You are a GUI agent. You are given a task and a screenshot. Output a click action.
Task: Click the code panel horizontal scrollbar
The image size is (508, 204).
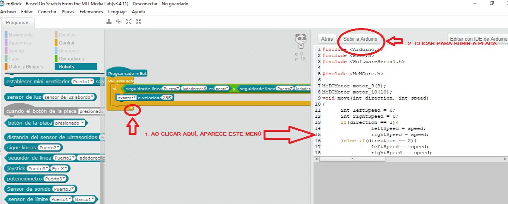click(x=352, y=159)
